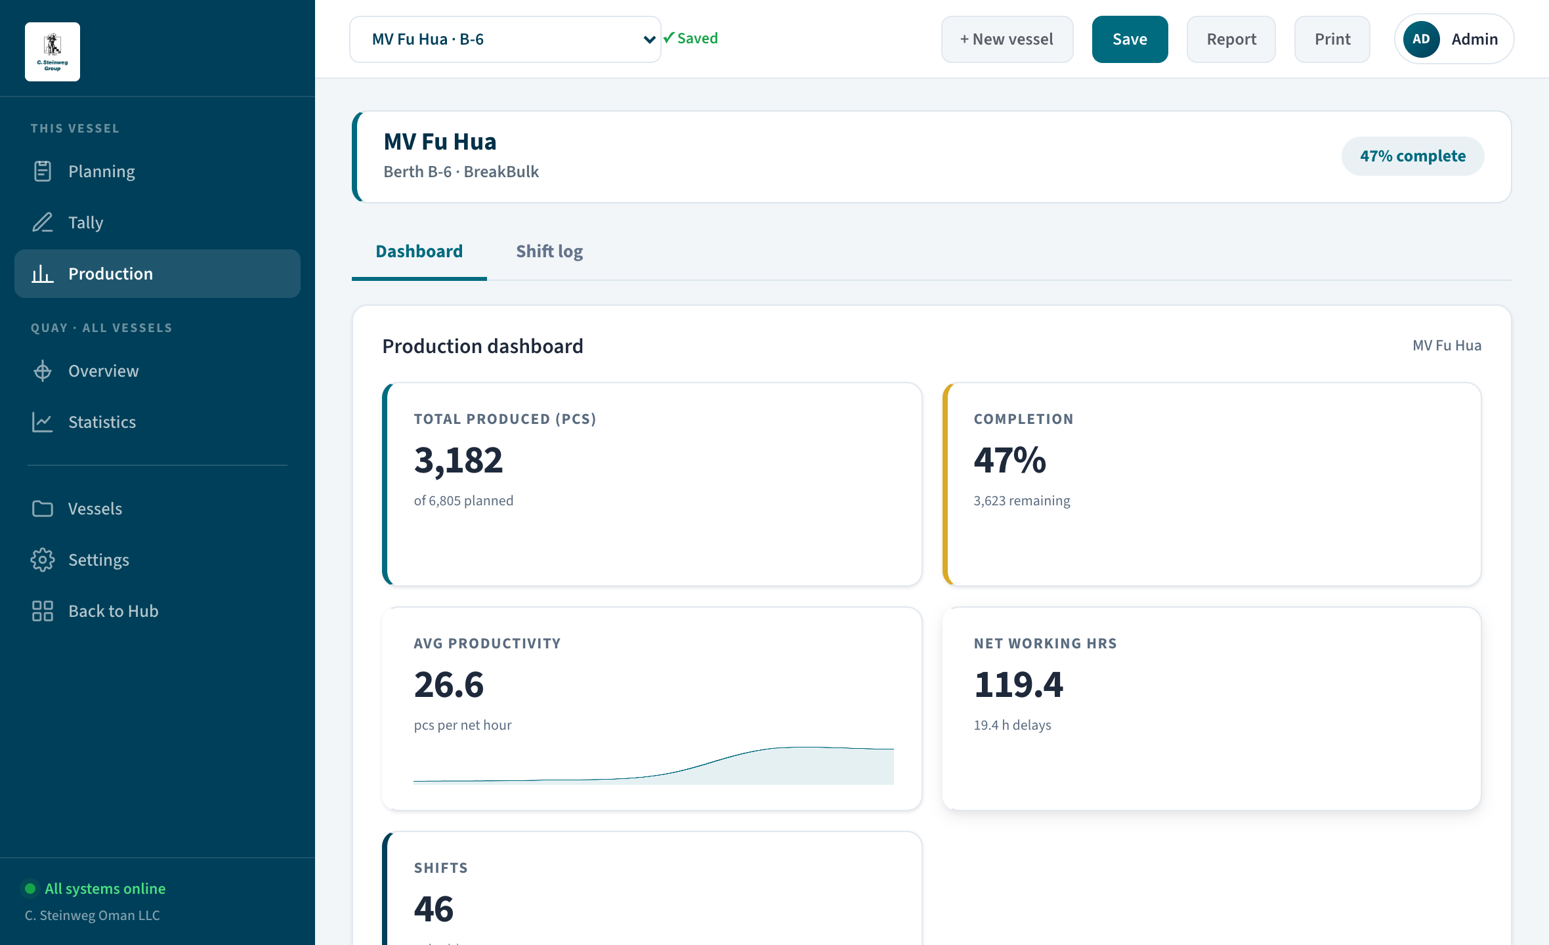Open the Report button
The image size is (1549, 945).
tap(1231, 39)
